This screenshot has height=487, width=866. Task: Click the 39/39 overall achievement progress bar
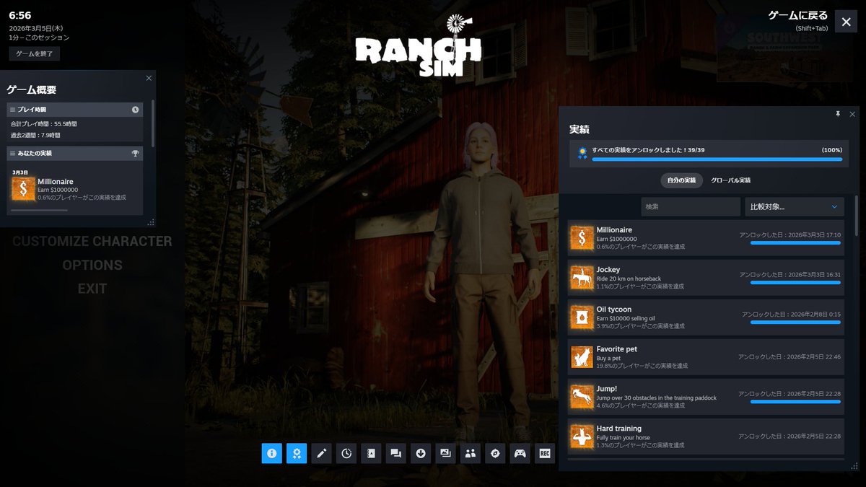point(717,159)
